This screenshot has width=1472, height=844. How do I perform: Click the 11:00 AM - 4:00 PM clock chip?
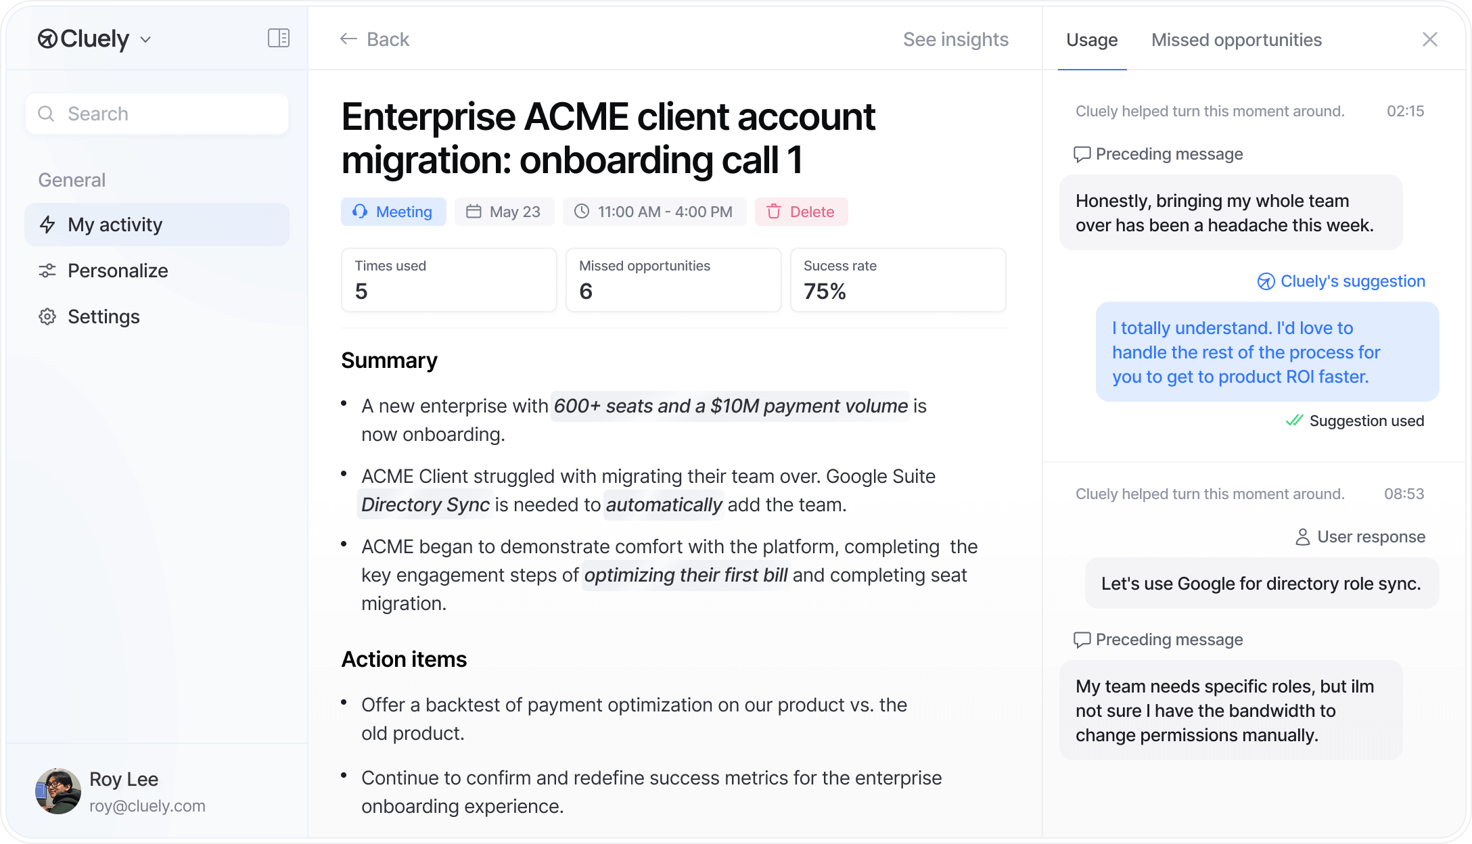pyautogui.click(x=654, y=212)
